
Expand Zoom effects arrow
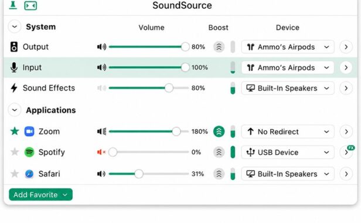(346, 131)
